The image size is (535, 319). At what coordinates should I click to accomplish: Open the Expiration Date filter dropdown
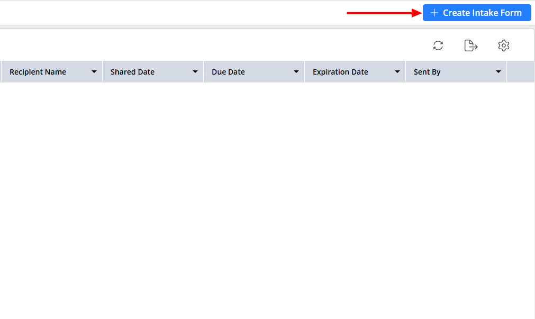tap(397, 71)
